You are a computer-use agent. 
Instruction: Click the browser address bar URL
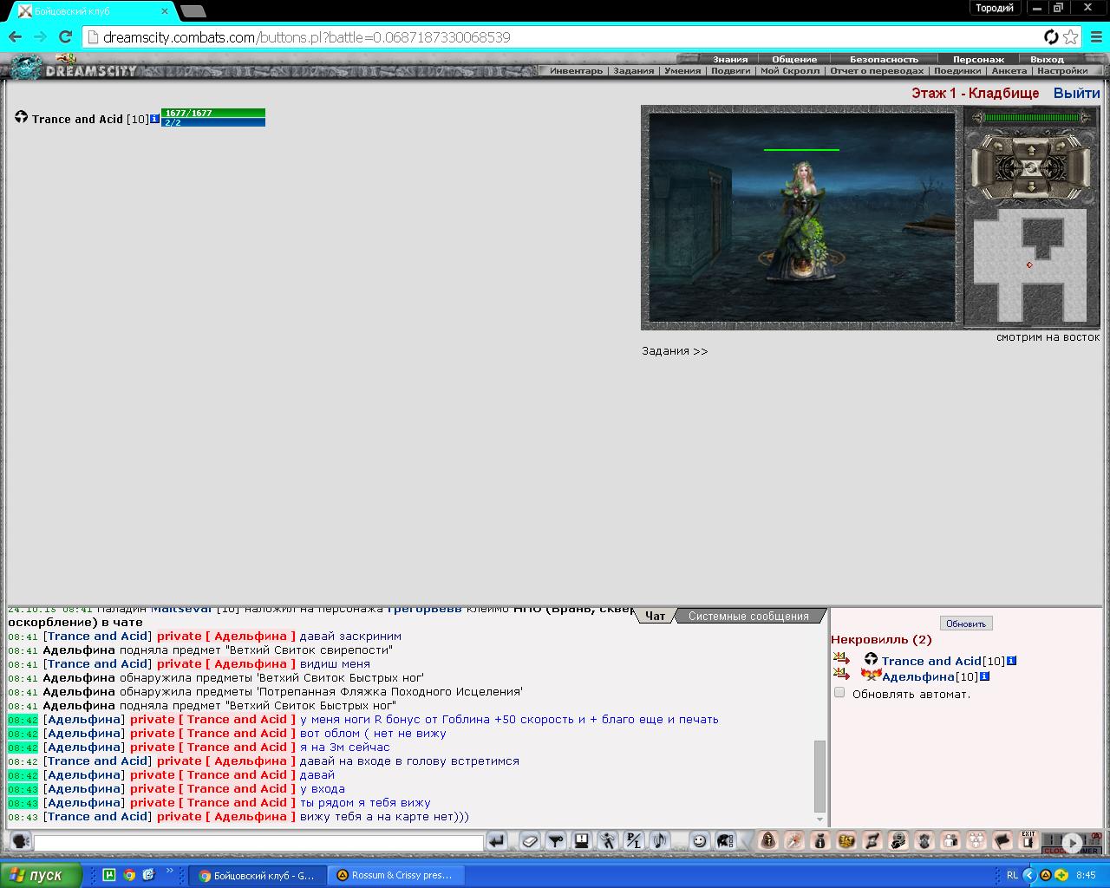coord(306,37)
